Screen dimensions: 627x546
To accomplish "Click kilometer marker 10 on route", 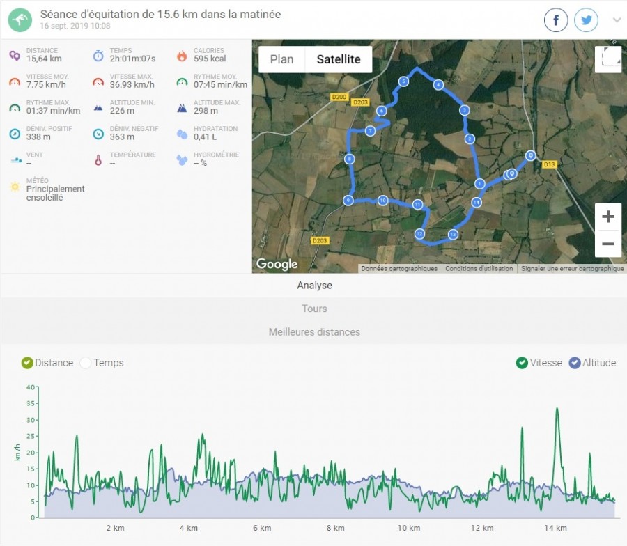I will 382,201.
